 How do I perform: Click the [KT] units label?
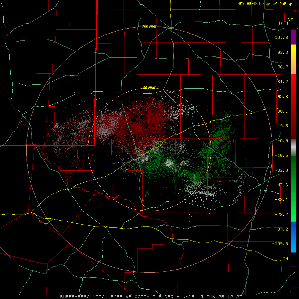click(284, 23)
